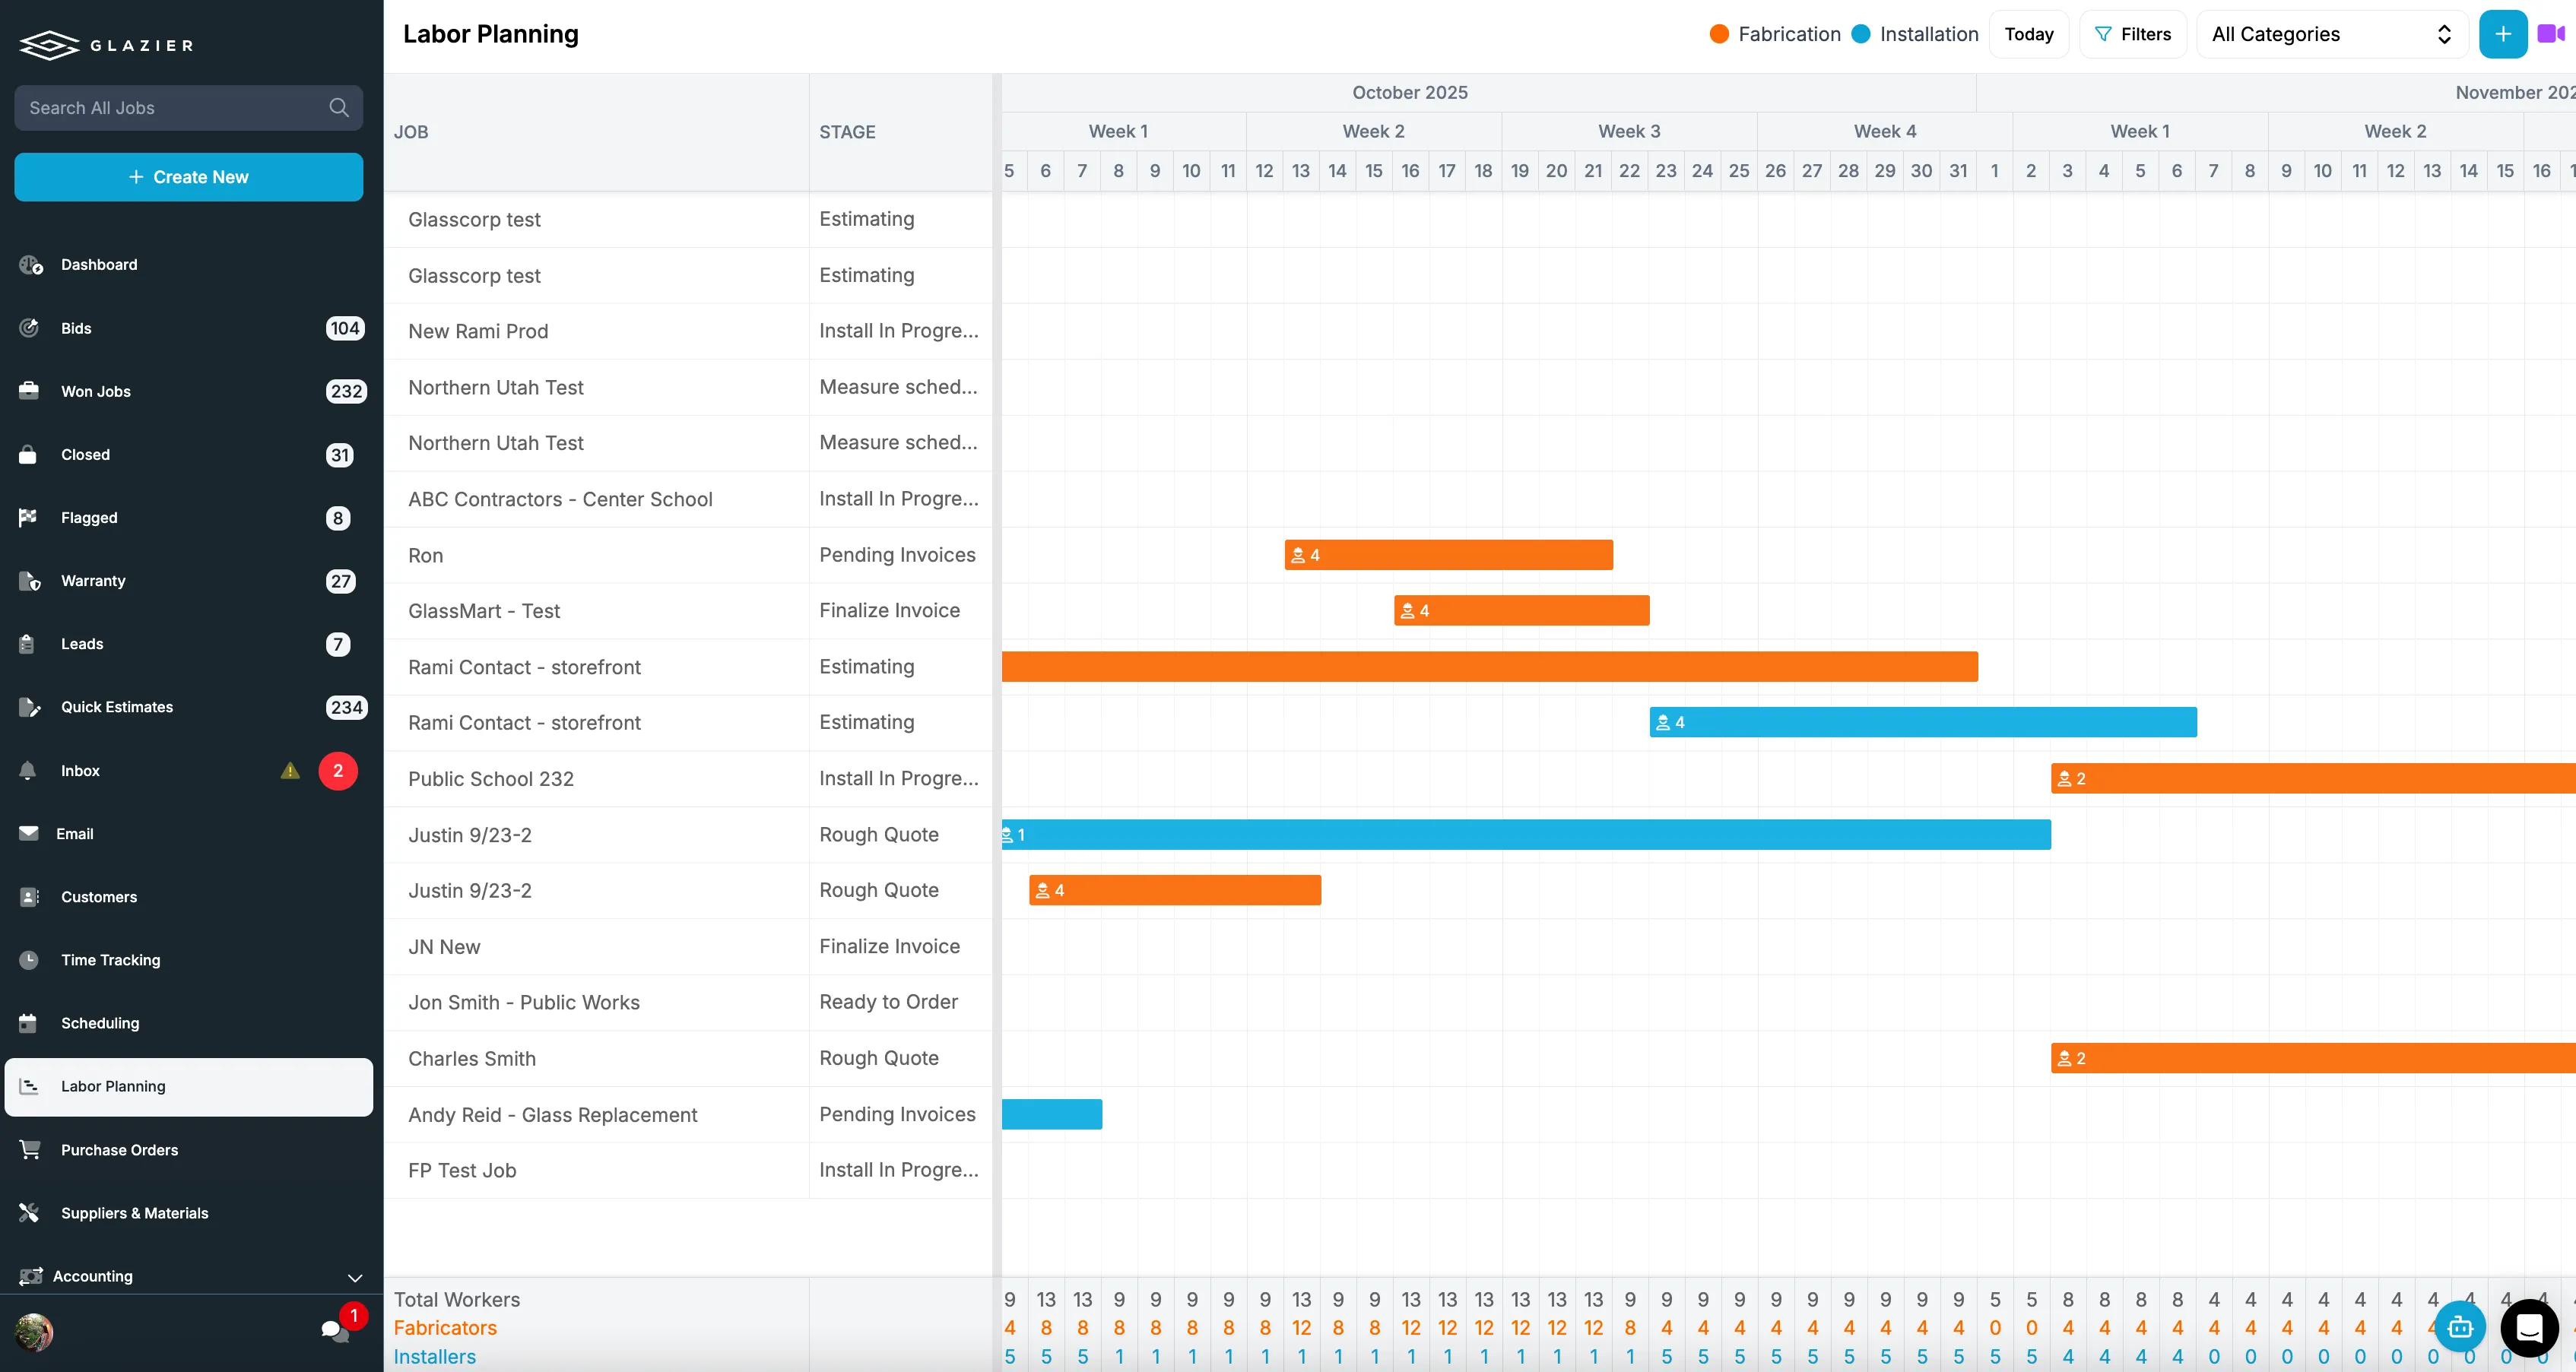Screen dimensions: 2576x1372
Task: Click Ron's orange fabrication bar
Action: 1448,555
